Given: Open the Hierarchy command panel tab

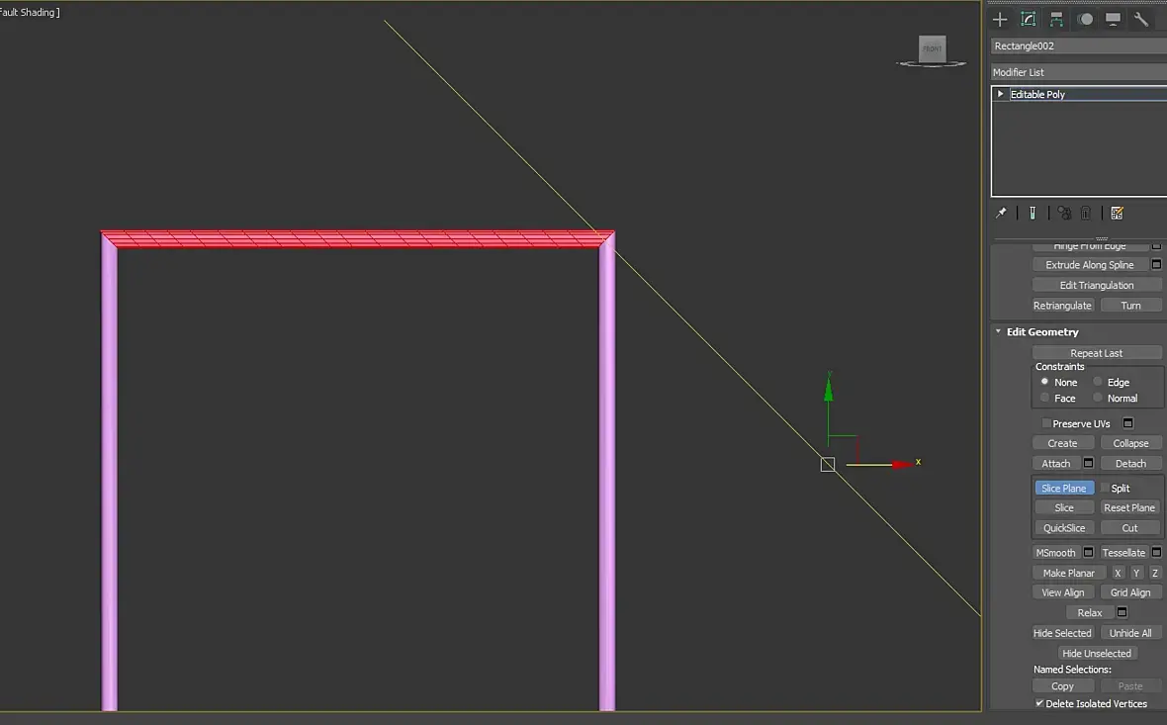Looking at the screenshot, I should (x=1056, y=20).
